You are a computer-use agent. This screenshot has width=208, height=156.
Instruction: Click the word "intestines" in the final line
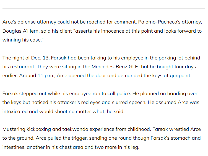(14, 147)
